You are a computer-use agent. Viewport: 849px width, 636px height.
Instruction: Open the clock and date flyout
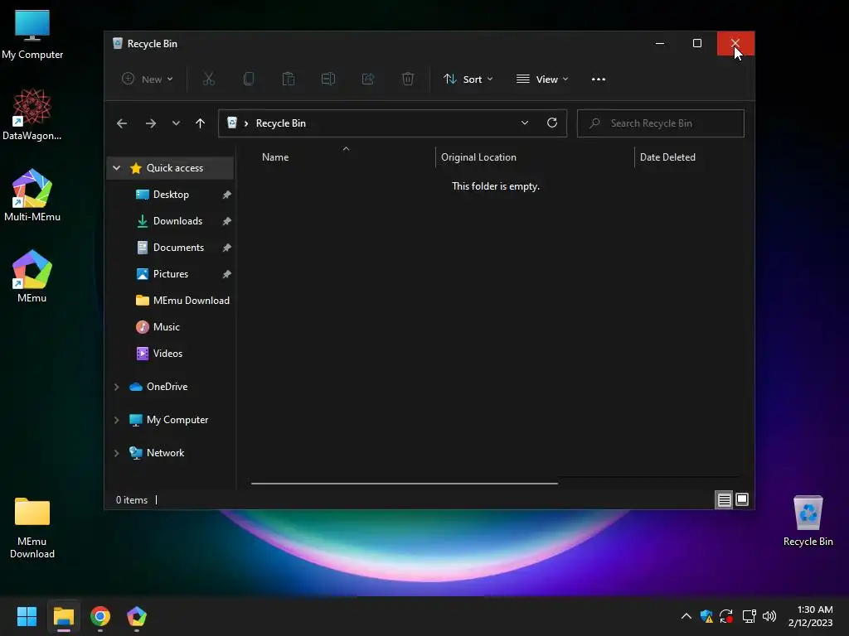pyautogui.click(x=811, y=616)
